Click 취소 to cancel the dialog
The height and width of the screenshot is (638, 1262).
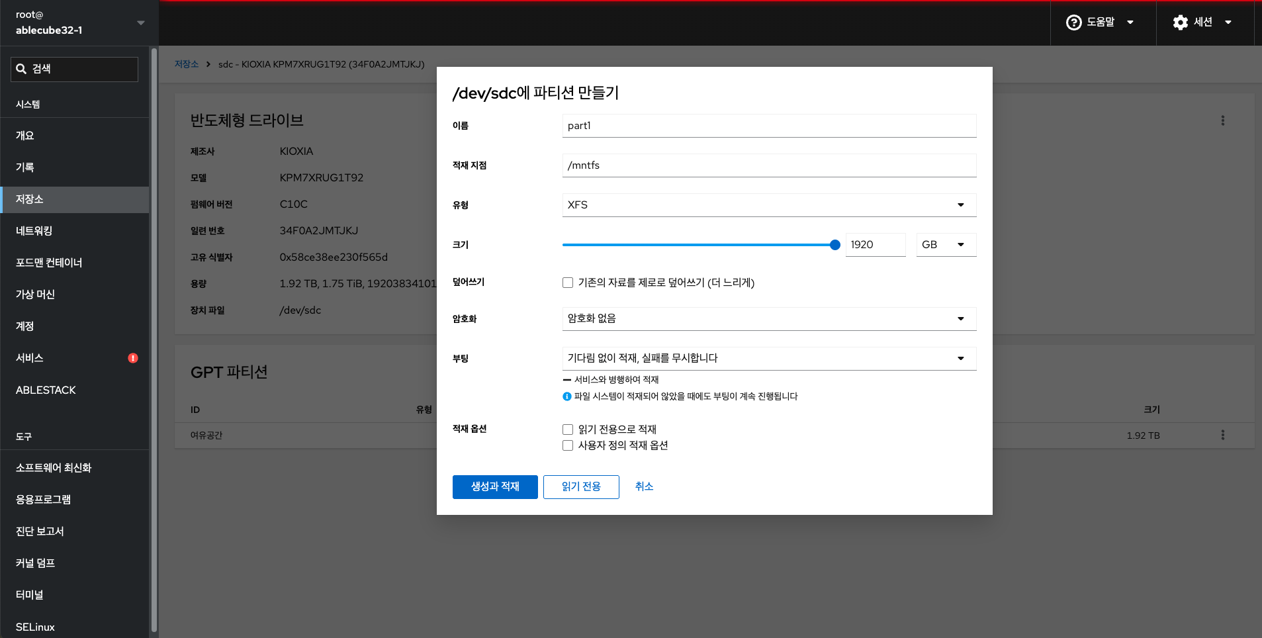tap(644, 486)
